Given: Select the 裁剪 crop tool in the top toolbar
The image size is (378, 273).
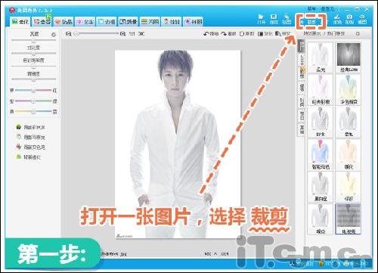Looking at the screenshot, I should point(311,21).
